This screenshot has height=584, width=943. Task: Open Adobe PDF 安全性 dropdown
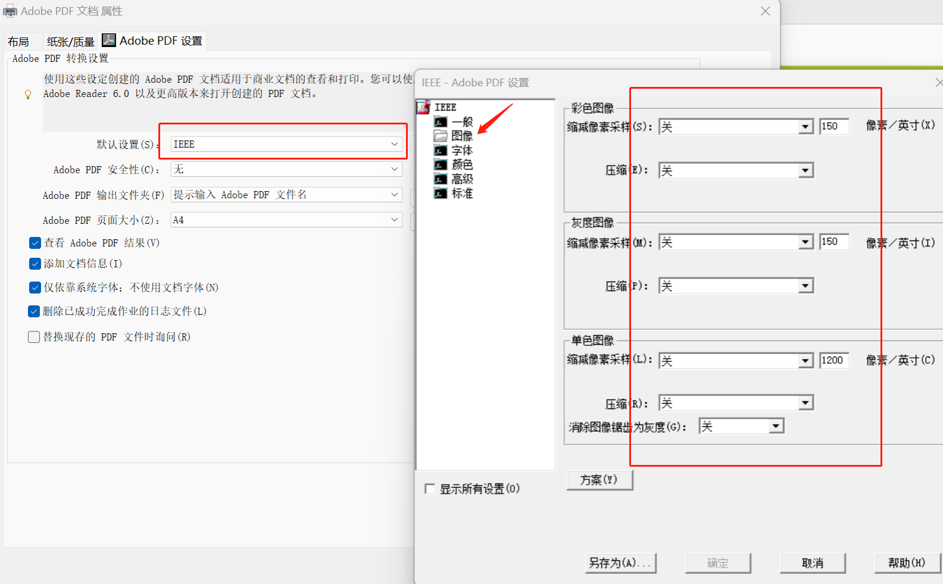point(286,170)
